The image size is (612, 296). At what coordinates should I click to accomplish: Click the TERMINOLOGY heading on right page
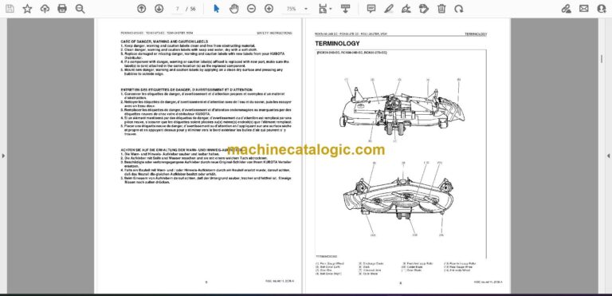[x=337, y=43]
